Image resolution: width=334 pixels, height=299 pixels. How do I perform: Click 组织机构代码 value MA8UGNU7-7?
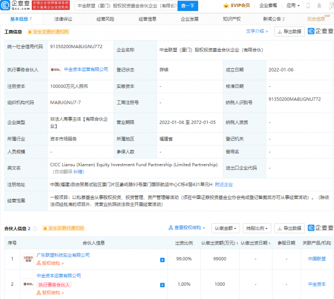tap(65, 103)
